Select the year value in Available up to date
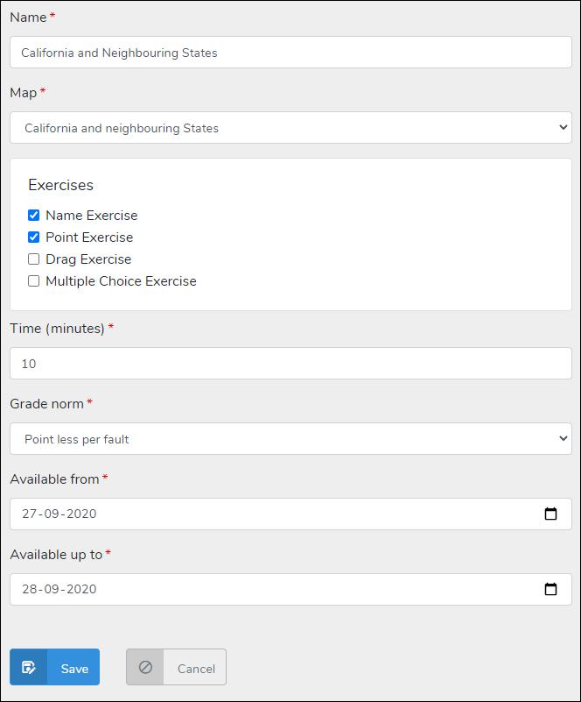The width and height of the screenshot is (581, 702). point(80,590)
